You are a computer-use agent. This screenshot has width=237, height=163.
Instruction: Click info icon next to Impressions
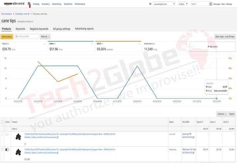tap(154, 44)
